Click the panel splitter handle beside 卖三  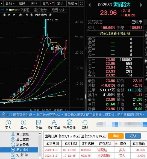[86, 48]
